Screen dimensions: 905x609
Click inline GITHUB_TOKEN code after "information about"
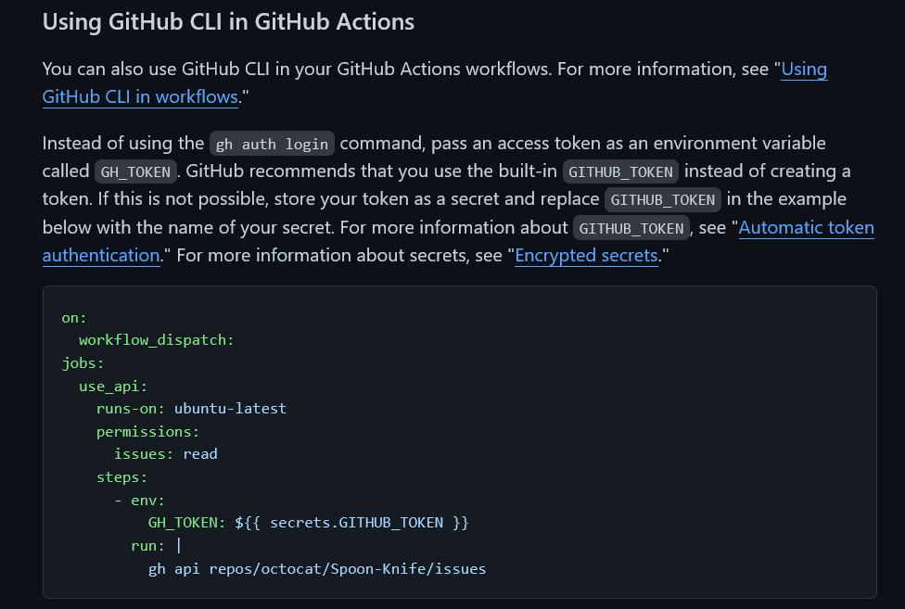(x=631, y=227)
